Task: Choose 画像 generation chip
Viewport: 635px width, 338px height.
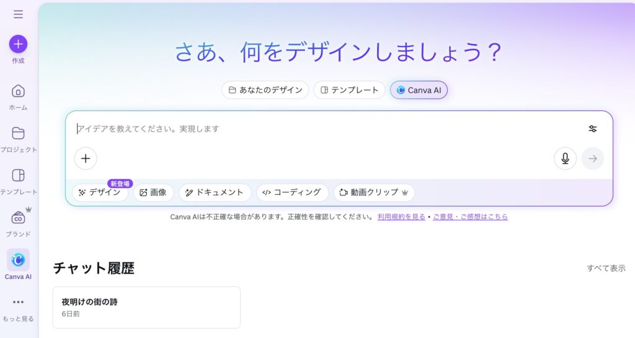Action: pos(153,192)
